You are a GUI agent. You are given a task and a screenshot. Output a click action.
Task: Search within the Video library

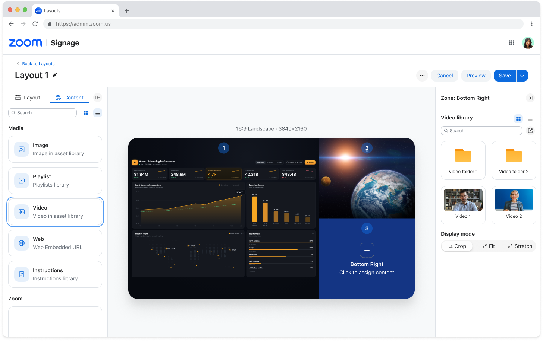click(481, 131)
